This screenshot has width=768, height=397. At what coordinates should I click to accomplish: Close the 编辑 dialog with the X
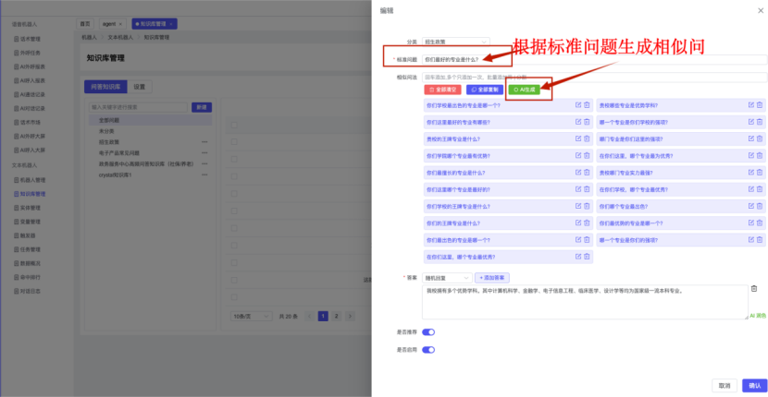point(756,11)
